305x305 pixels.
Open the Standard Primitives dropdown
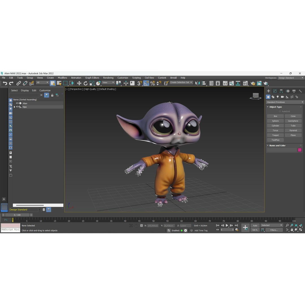(285, 102)
